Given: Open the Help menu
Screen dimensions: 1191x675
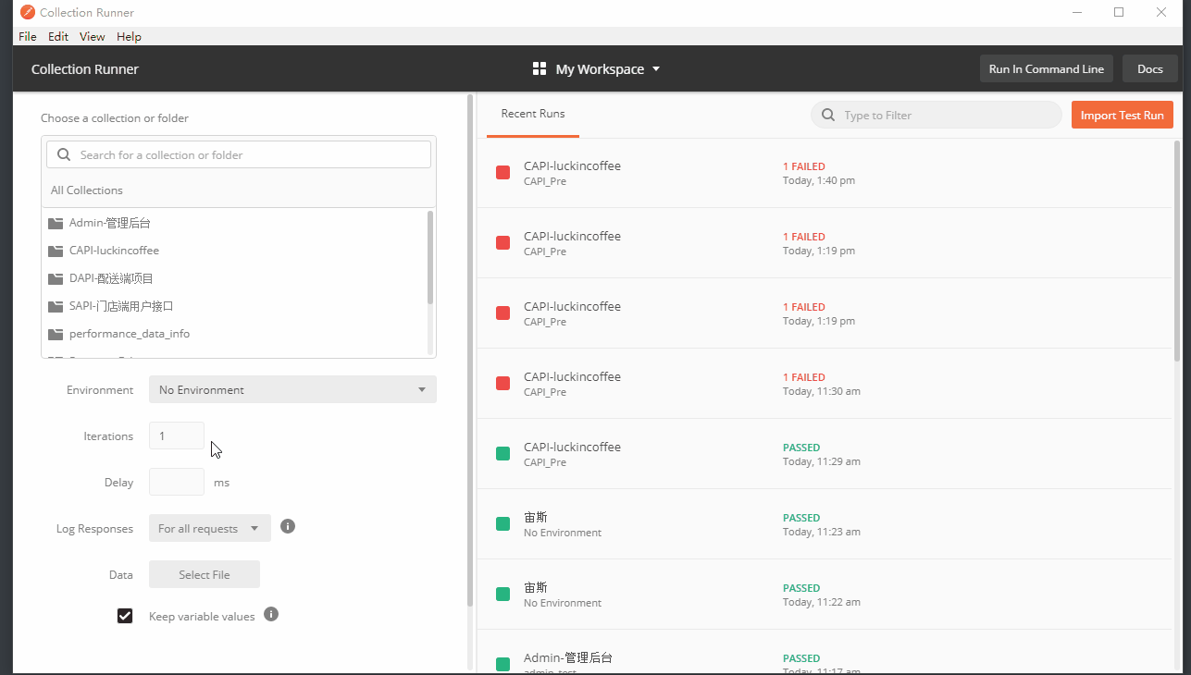Looking at the screenshot, I should [130, 36].
